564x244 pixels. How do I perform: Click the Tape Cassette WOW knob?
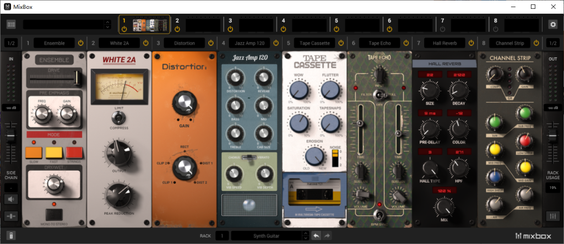pos(298,90)
